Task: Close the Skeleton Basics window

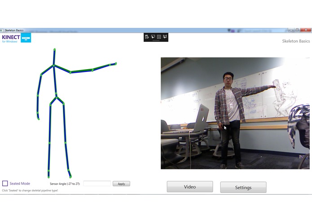Action: (x=306, y=30)
